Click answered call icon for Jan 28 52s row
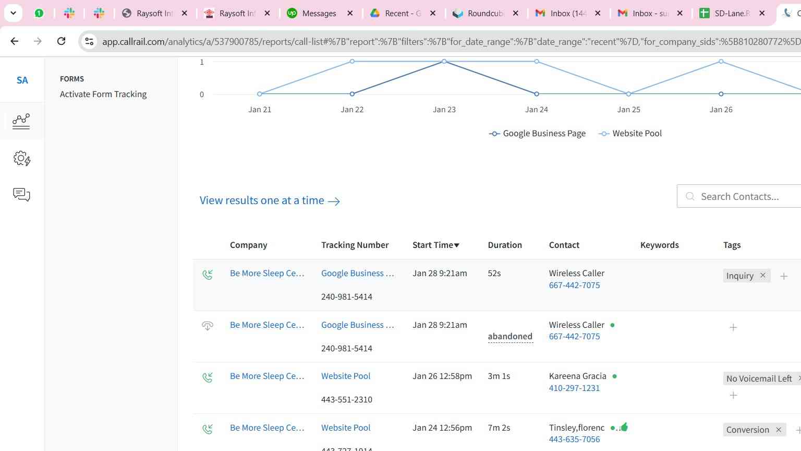The height and width of the screenshot is (451, 801). 207,274
